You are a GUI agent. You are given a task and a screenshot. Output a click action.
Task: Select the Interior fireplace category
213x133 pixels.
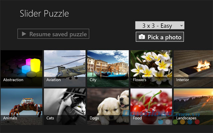point(193,66)
